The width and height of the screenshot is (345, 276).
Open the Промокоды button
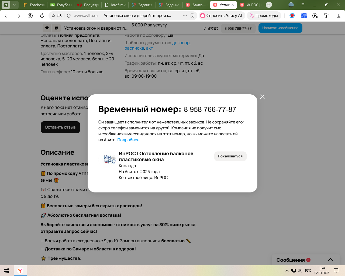pos(264,16)
